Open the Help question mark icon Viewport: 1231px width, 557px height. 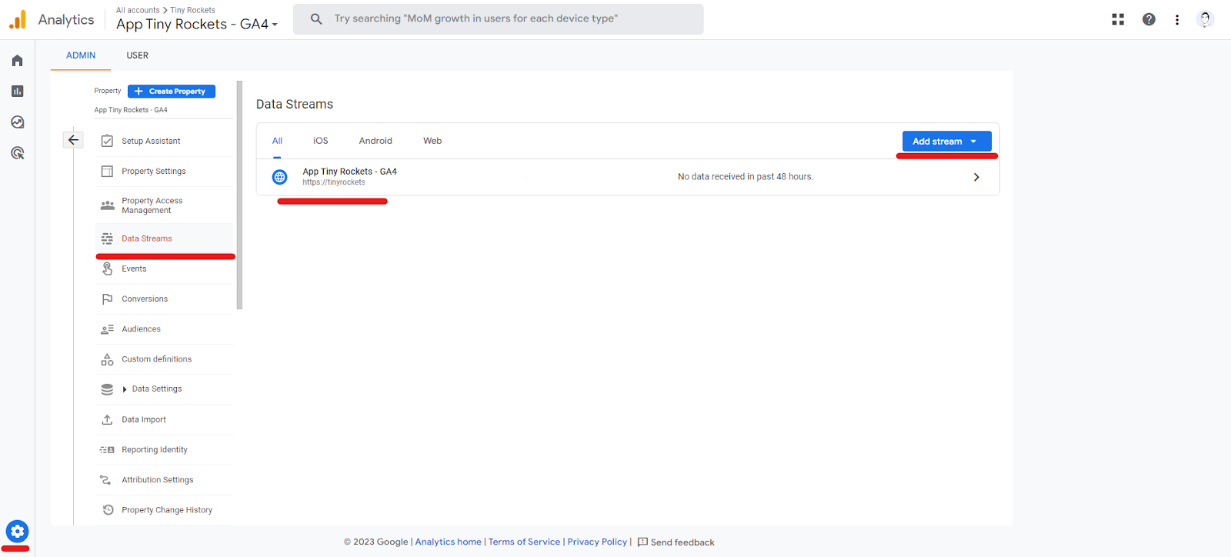point(1149,19)
